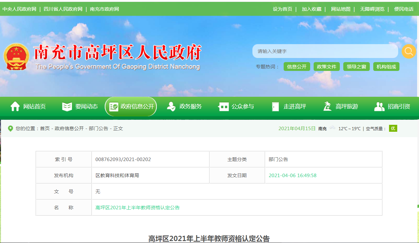Click the people icon beside 招商引资

[379, 107]
